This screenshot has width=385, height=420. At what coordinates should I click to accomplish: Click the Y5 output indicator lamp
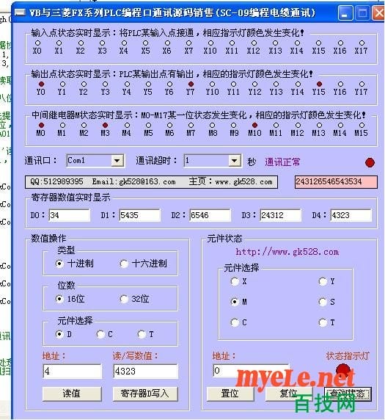click(x=148, y=84)
